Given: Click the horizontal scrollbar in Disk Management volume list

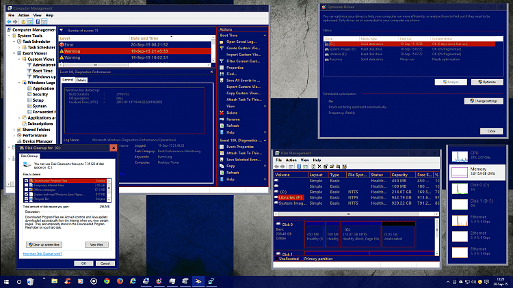Looking at the screenshot, I should coord(356,214).
